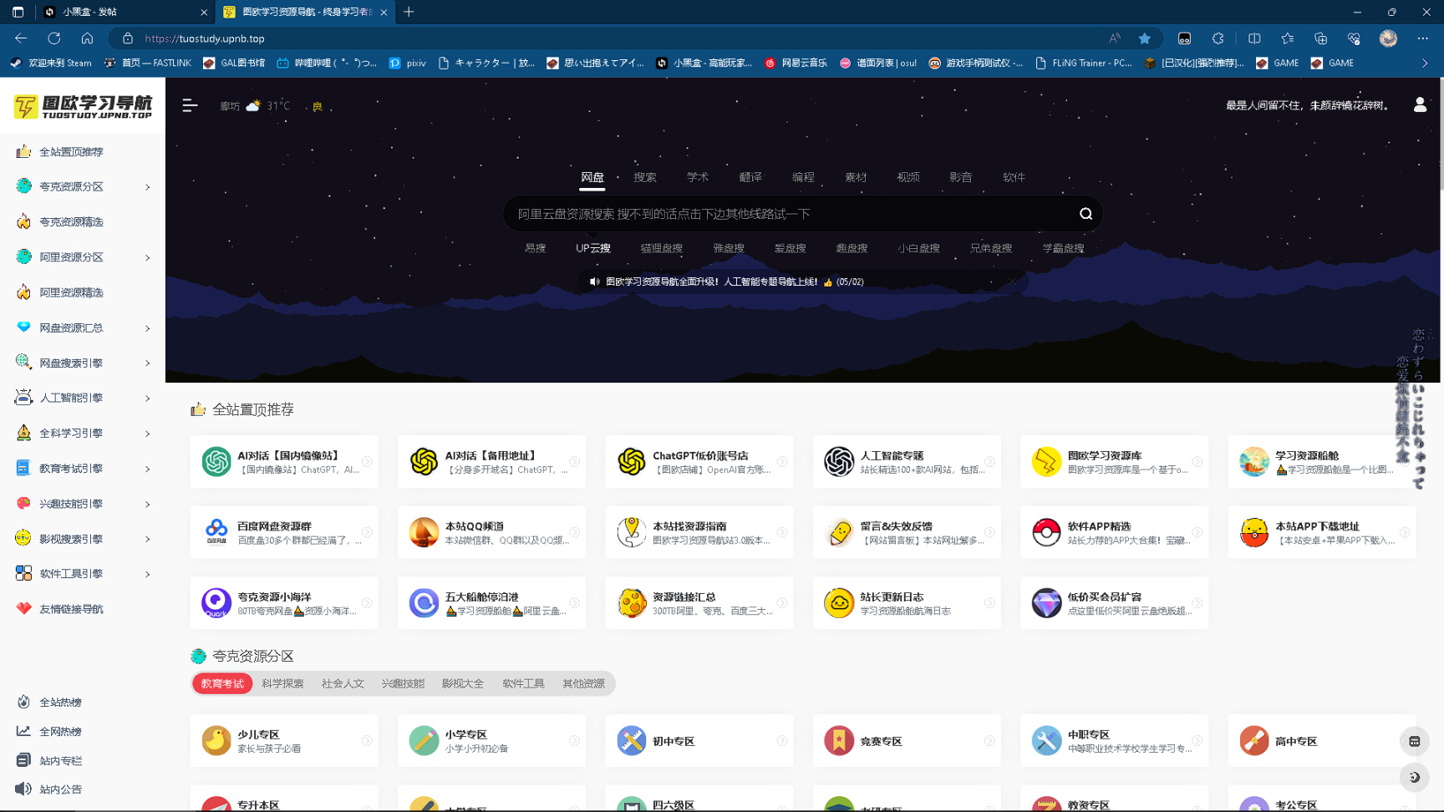1444x812 pixels.
Task: Open the split screen browser icon
Action: (1254, 38)
